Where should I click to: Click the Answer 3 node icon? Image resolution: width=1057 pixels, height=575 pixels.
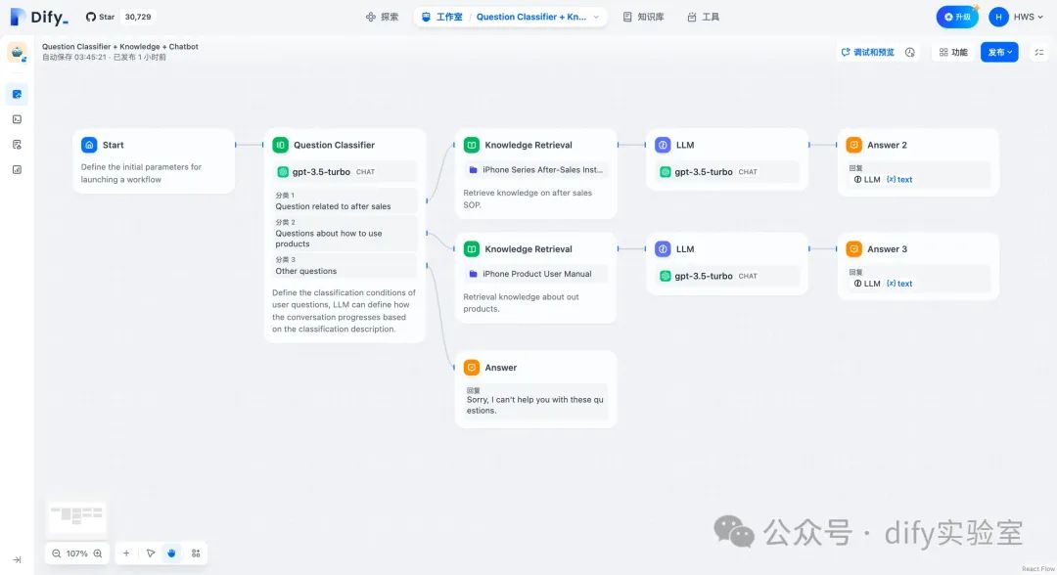click(x=854, y=249)
